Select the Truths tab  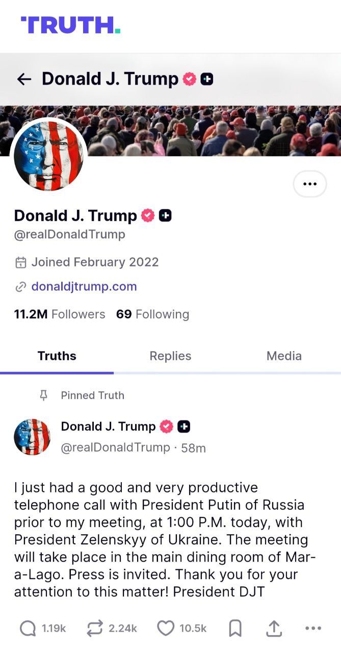(x=57, y=356)
